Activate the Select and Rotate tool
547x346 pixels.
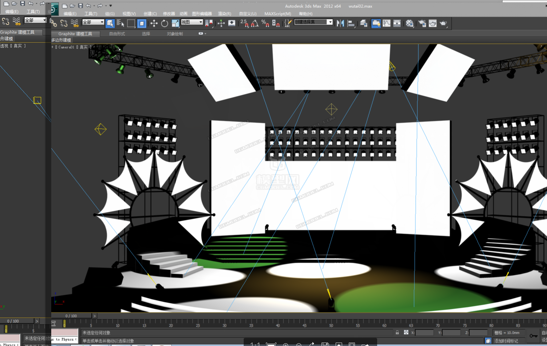[164, 23]
